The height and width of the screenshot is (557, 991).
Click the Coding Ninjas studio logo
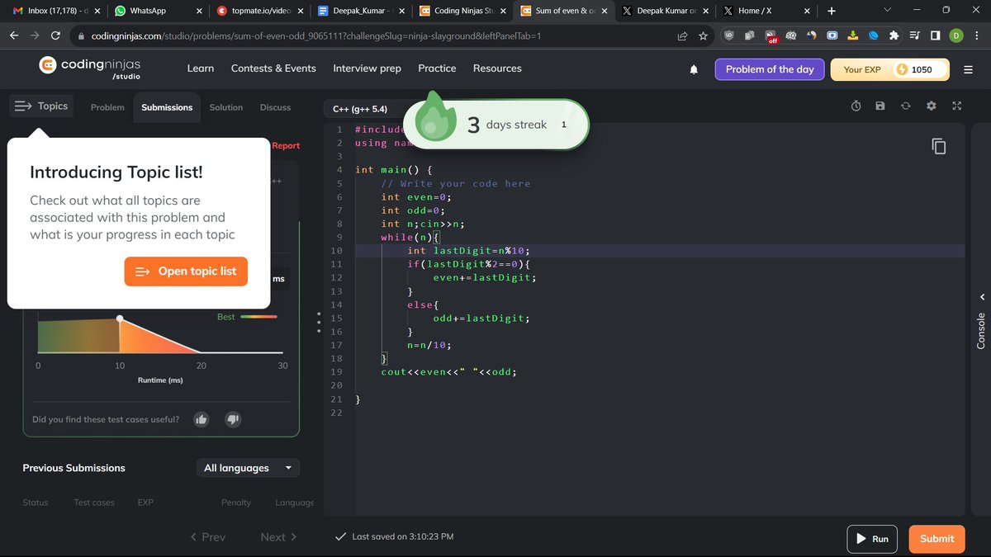(90, 68)
